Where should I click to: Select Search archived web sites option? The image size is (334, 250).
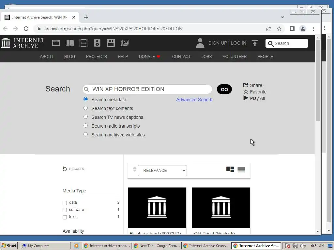point(86,134)
